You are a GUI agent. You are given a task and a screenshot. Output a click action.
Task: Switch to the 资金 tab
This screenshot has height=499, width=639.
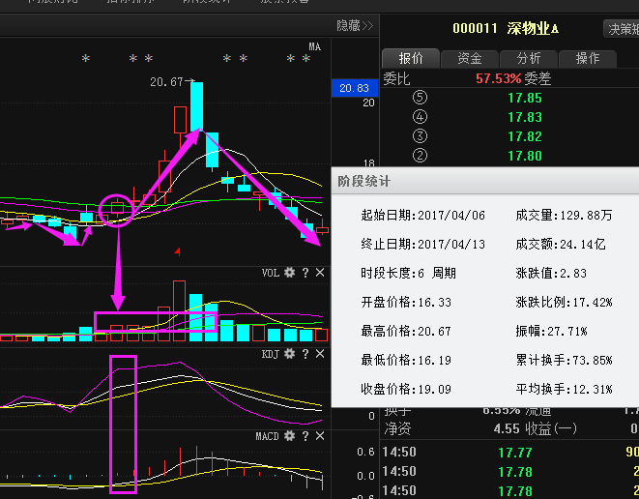pyautogui.click(x=470, y=58)
